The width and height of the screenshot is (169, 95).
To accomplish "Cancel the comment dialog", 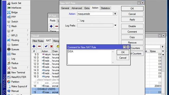I will 123,58.
